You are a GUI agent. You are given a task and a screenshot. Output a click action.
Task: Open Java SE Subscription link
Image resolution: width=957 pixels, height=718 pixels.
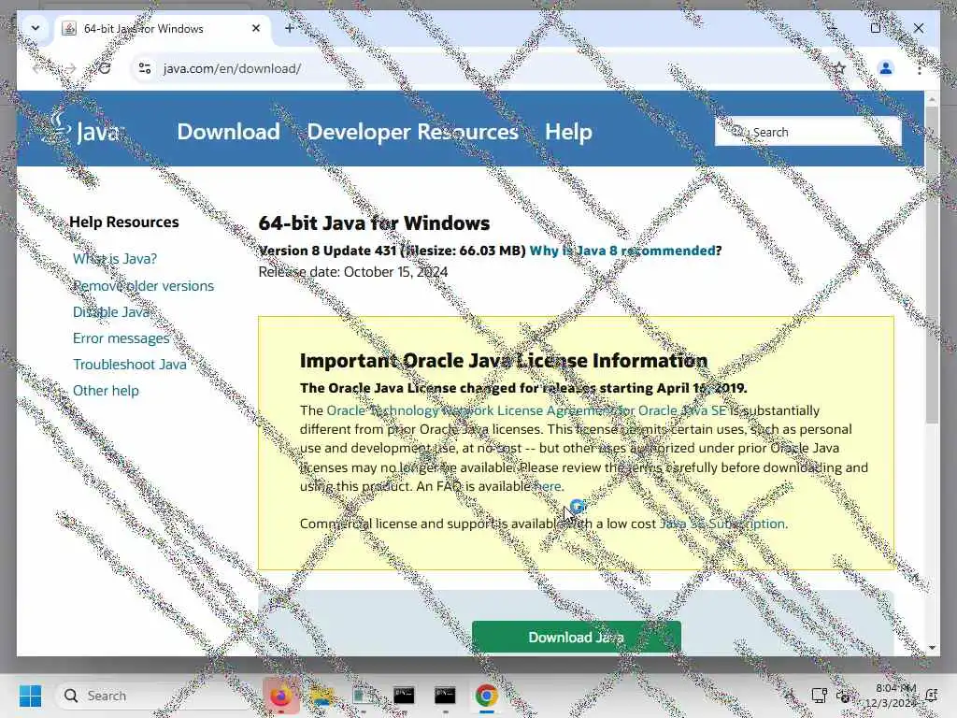tap(722, 524)
